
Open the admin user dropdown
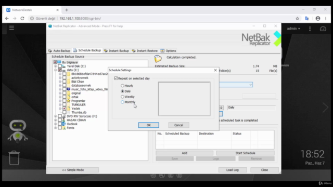293,29
